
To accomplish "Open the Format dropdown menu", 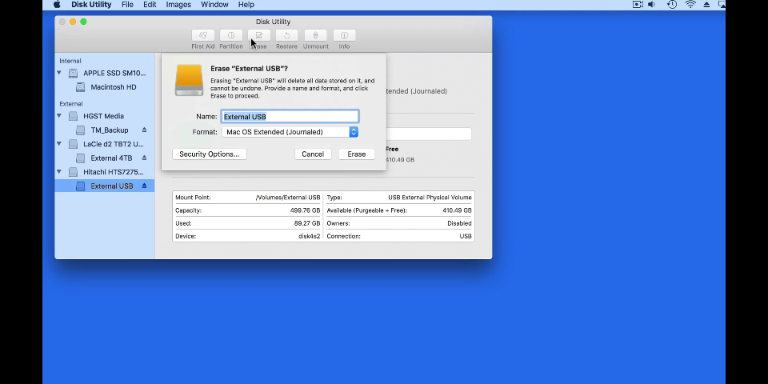I will (x=290, y=132).
